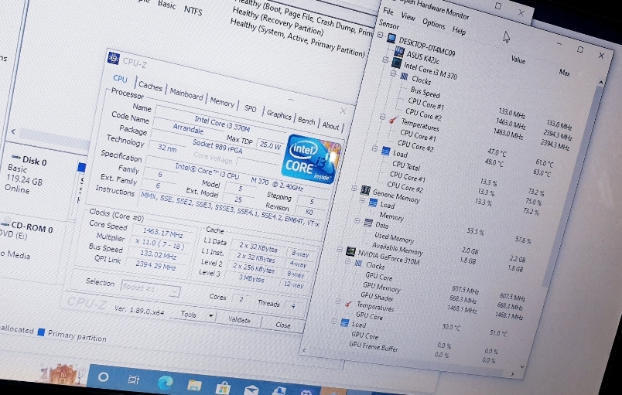Switch to the Mainboard tab in CPU-Z
622x395 pixels.
tap(186, 95)
